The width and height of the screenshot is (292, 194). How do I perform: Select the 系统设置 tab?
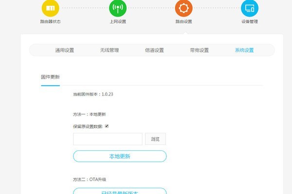244,50
